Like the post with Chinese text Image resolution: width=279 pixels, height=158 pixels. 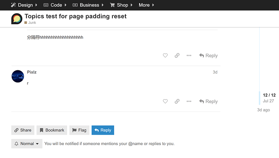tap(165, 55)
